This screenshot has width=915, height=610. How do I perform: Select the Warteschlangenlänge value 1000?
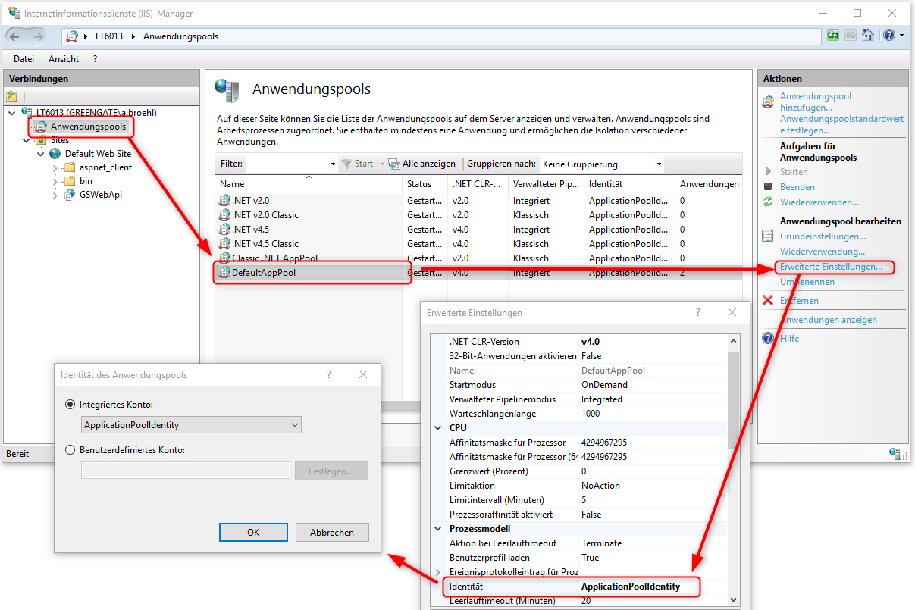click(x=591, y=414)
